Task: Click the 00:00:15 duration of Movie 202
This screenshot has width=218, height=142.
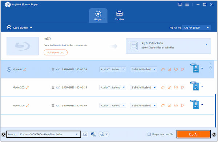Action: tap(82, 88)
